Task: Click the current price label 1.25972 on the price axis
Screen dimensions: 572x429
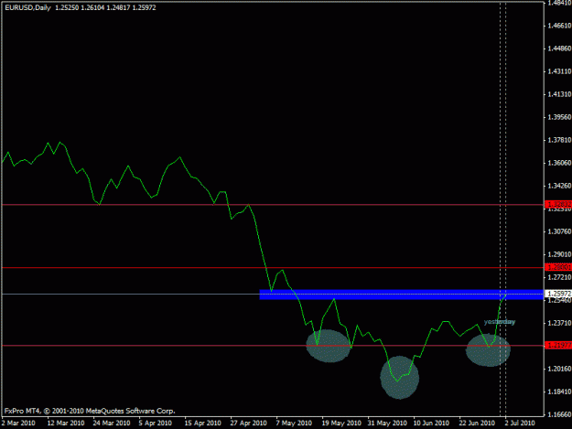Action: 558,294
